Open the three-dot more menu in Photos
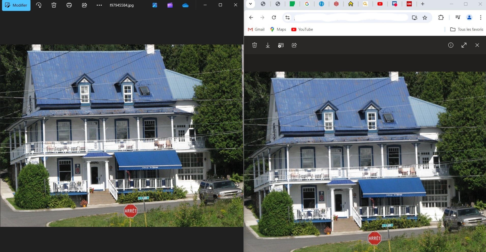 [x=99, y=5]
